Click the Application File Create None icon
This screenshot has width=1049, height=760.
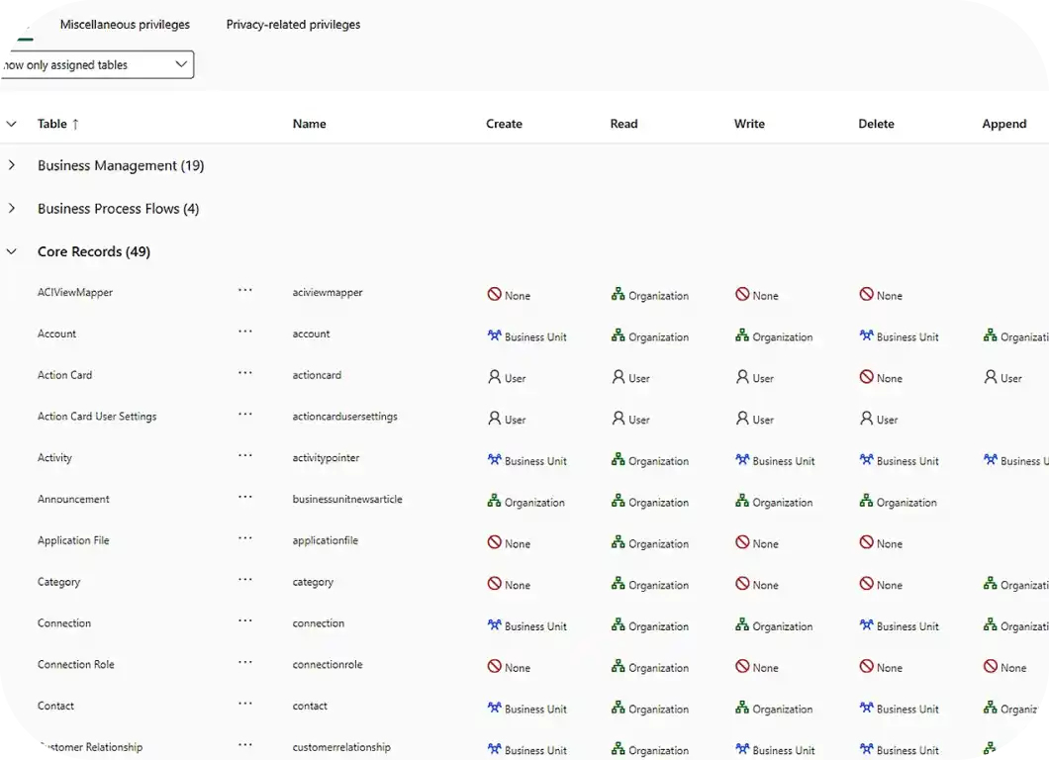(x=494, y=543)
